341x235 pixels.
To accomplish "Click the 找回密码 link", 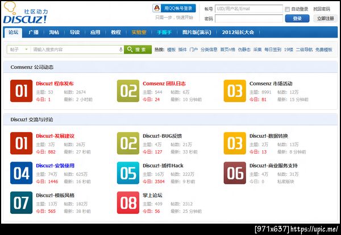I will pos(322,9).
